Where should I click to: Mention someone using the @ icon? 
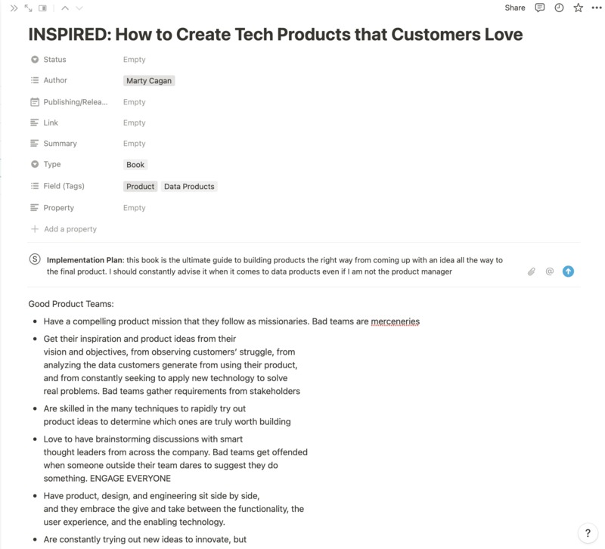click(x=550, y=271)
